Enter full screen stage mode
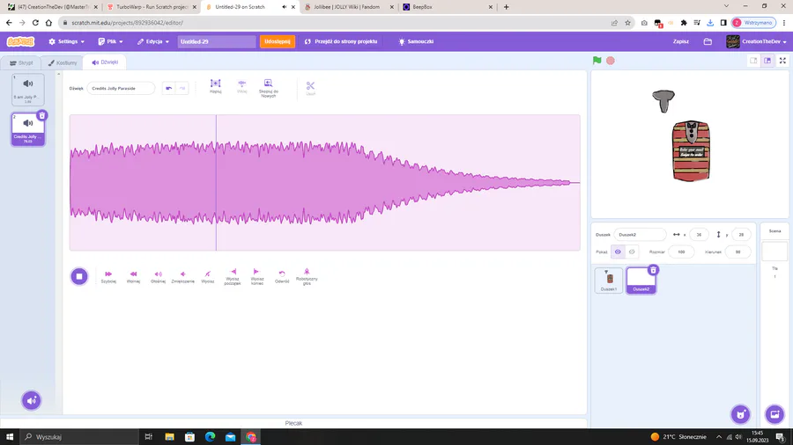793x445 pixels. pos(782,61)
